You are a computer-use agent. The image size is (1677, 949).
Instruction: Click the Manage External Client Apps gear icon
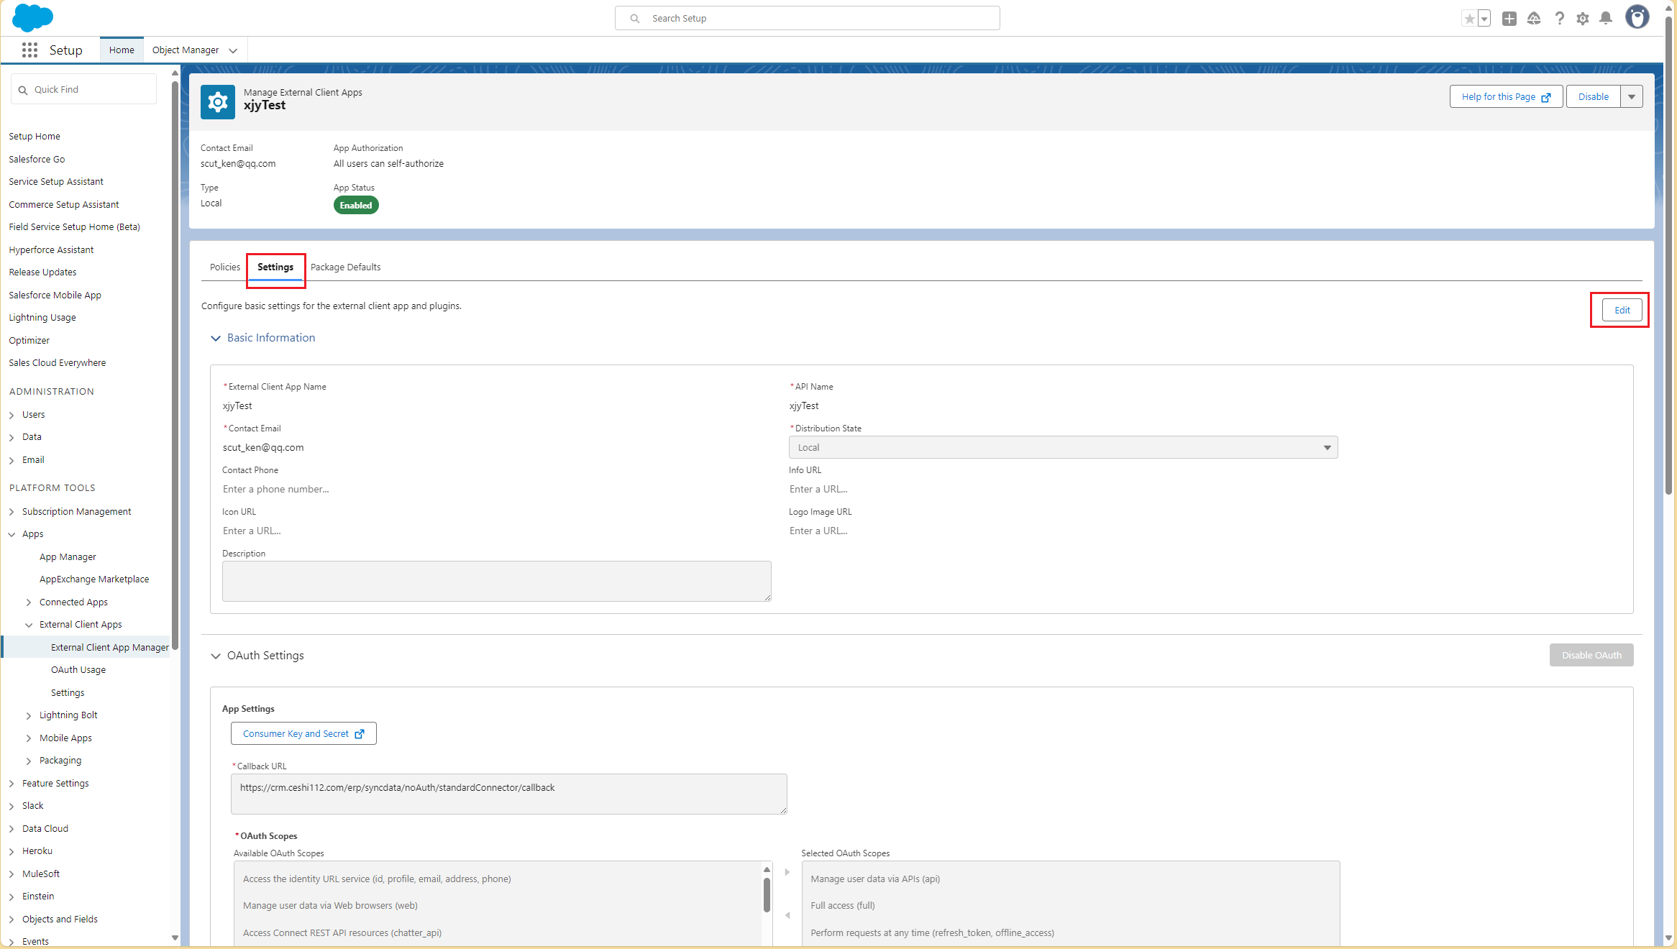(x=217, y=102)
